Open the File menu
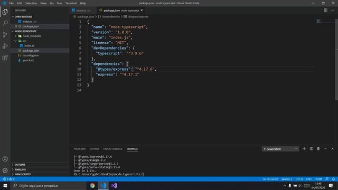Screen dimensions: 338x190 [11, 3]
